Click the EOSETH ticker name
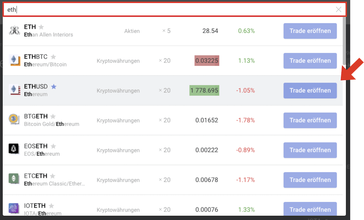The height and width of the screenshot is (220, 364). [x=36, y=146]
